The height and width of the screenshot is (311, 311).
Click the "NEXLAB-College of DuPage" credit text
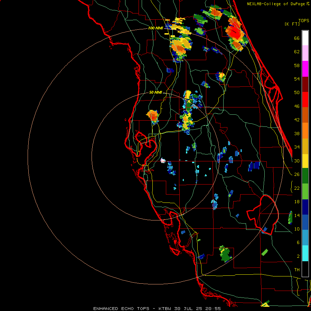[x=276, y=4]
